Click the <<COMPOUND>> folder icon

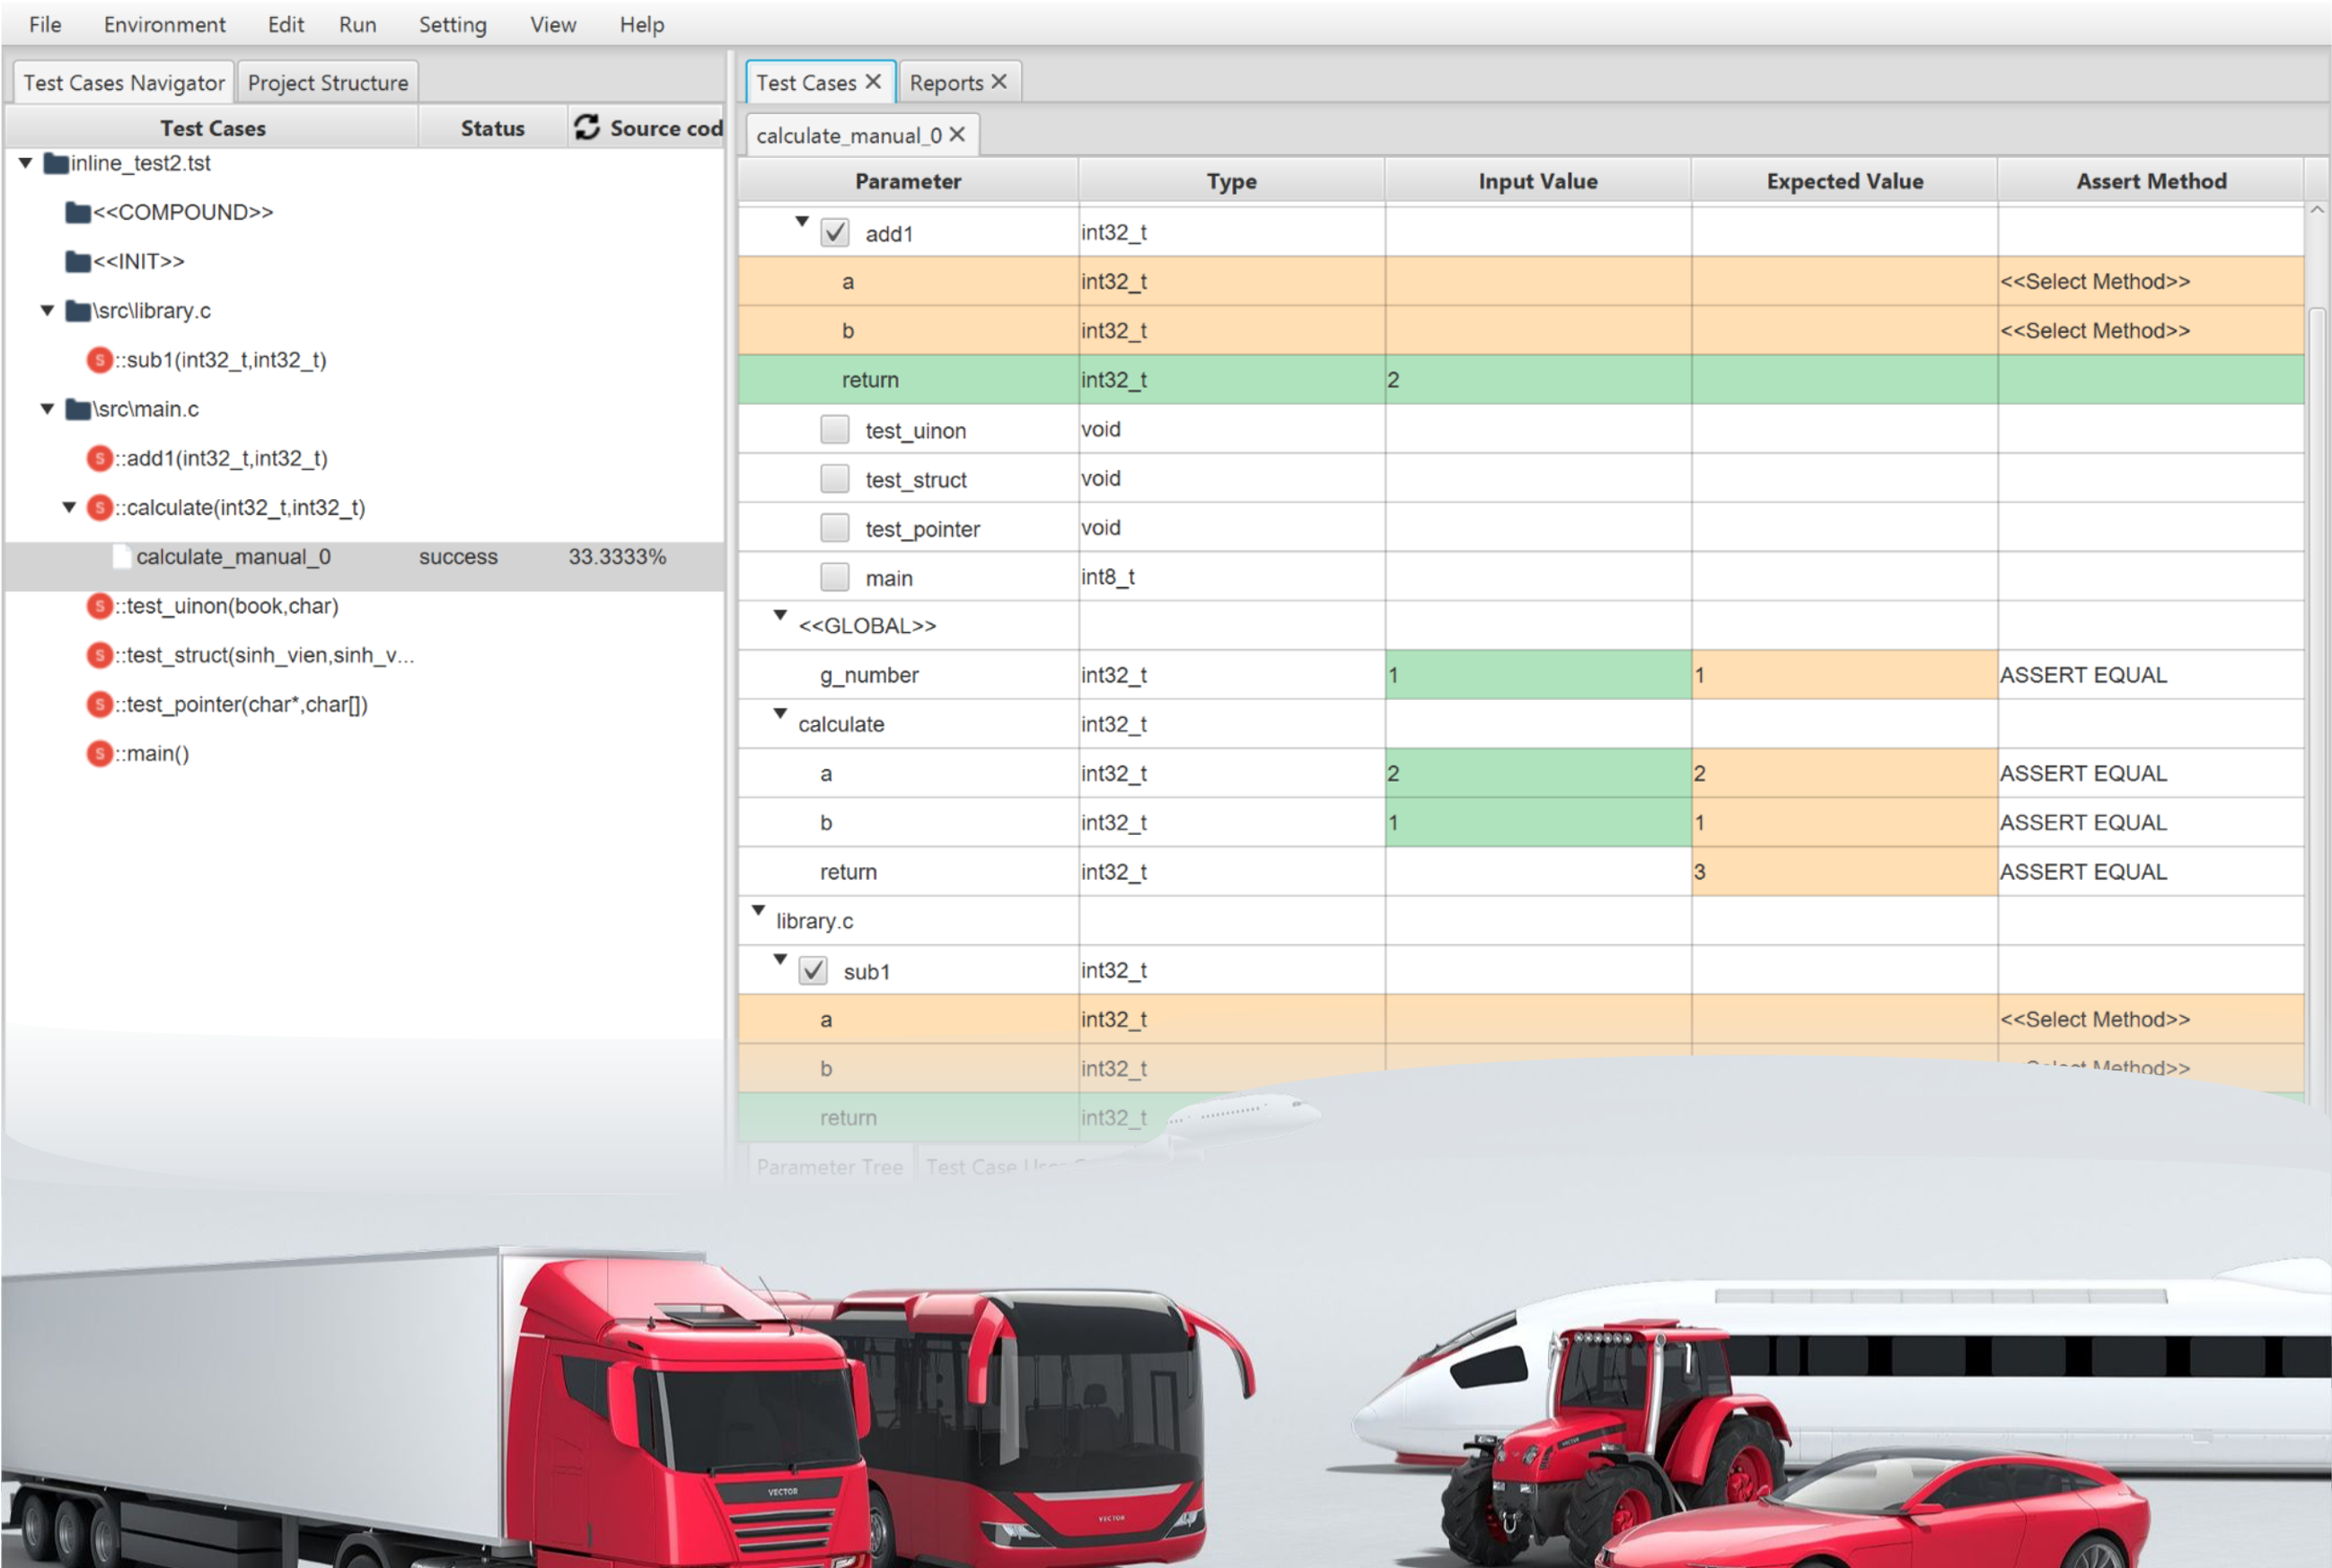tap(77, 212)
